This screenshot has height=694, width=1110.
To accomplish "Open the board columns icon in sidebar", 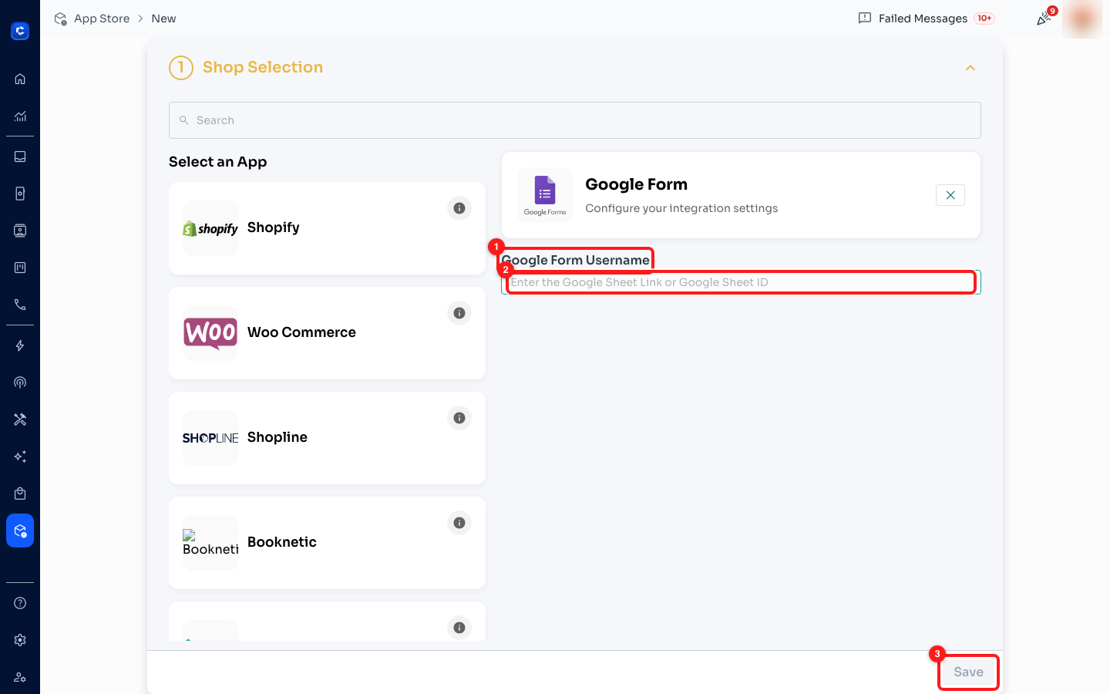I will 20,268.
